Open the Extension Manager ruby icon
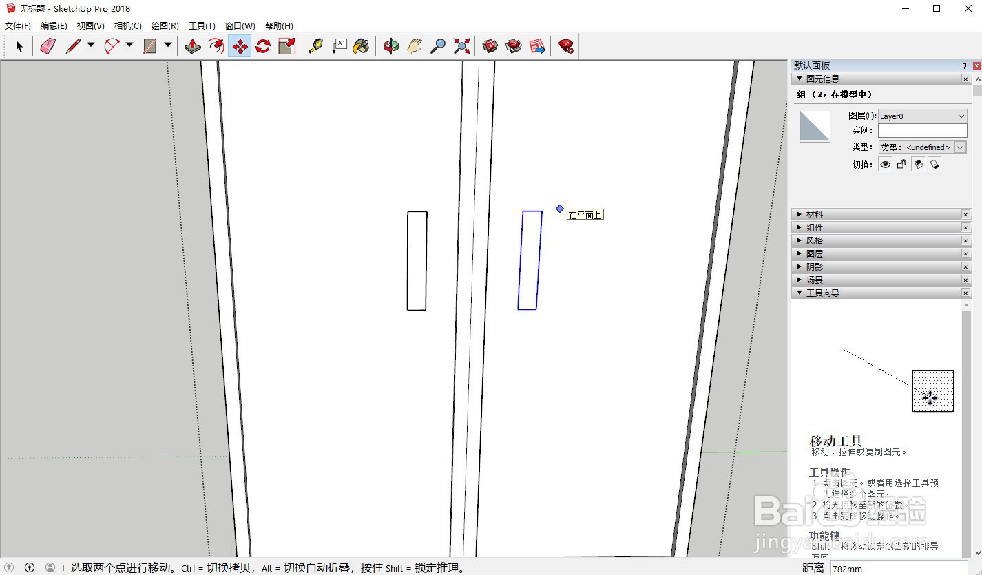The height and width of the screenshot is (575, 982). [x=566, y=46]
